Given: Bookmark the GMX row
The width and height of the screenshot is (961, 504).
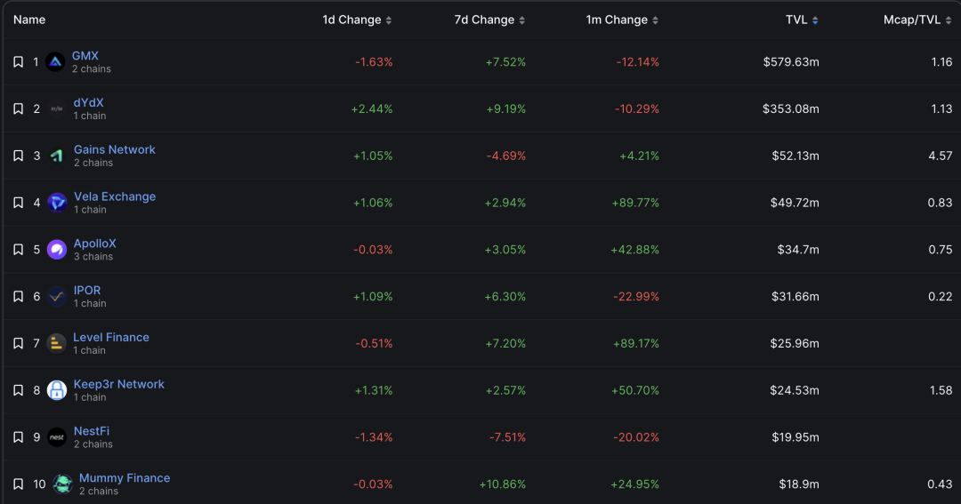Looking at the screenshot, I should (18, 62).
